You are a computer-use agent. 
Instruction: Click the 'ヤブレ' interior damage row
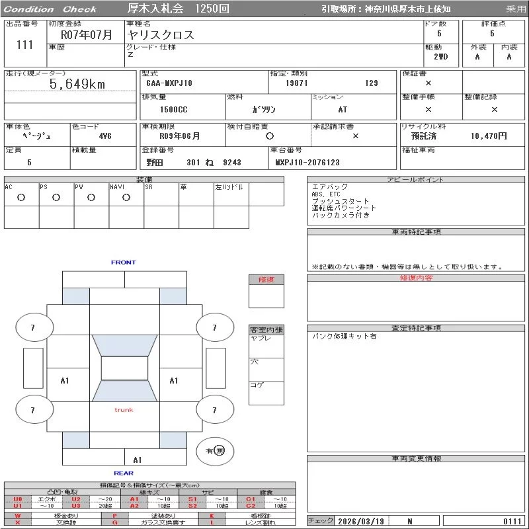tap(266, 346)
